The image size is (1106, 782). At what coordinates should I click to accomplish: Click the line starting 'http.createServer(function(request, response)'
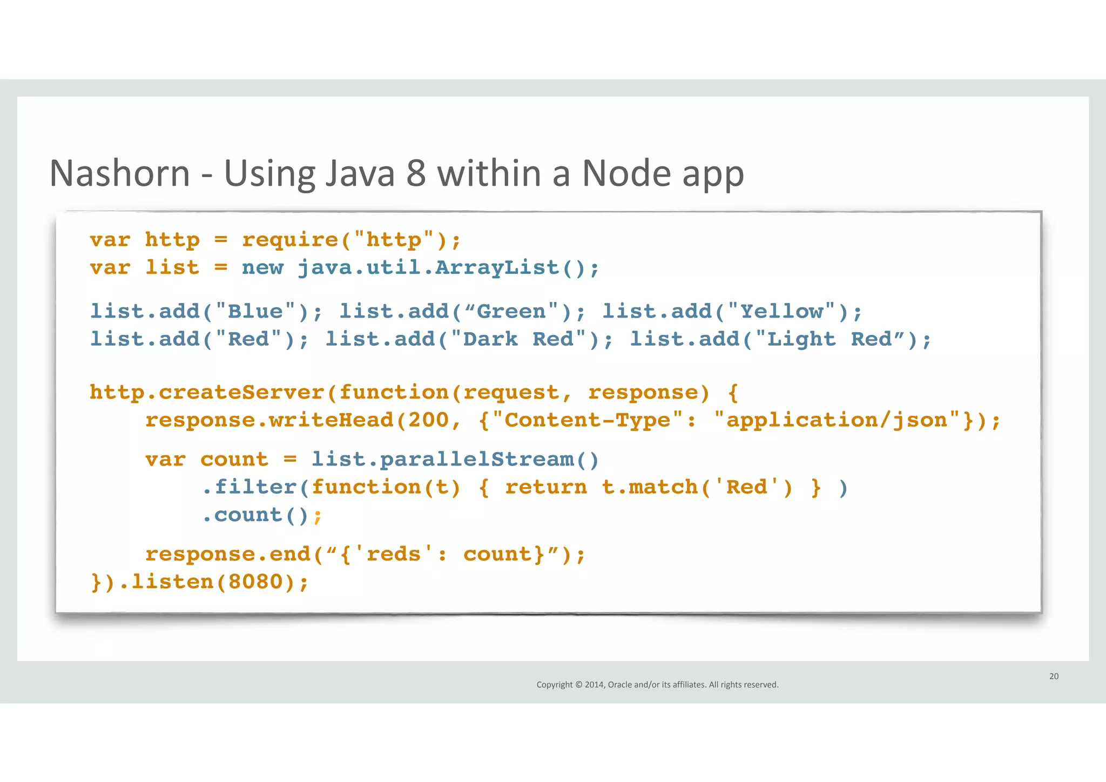(414, 393)
